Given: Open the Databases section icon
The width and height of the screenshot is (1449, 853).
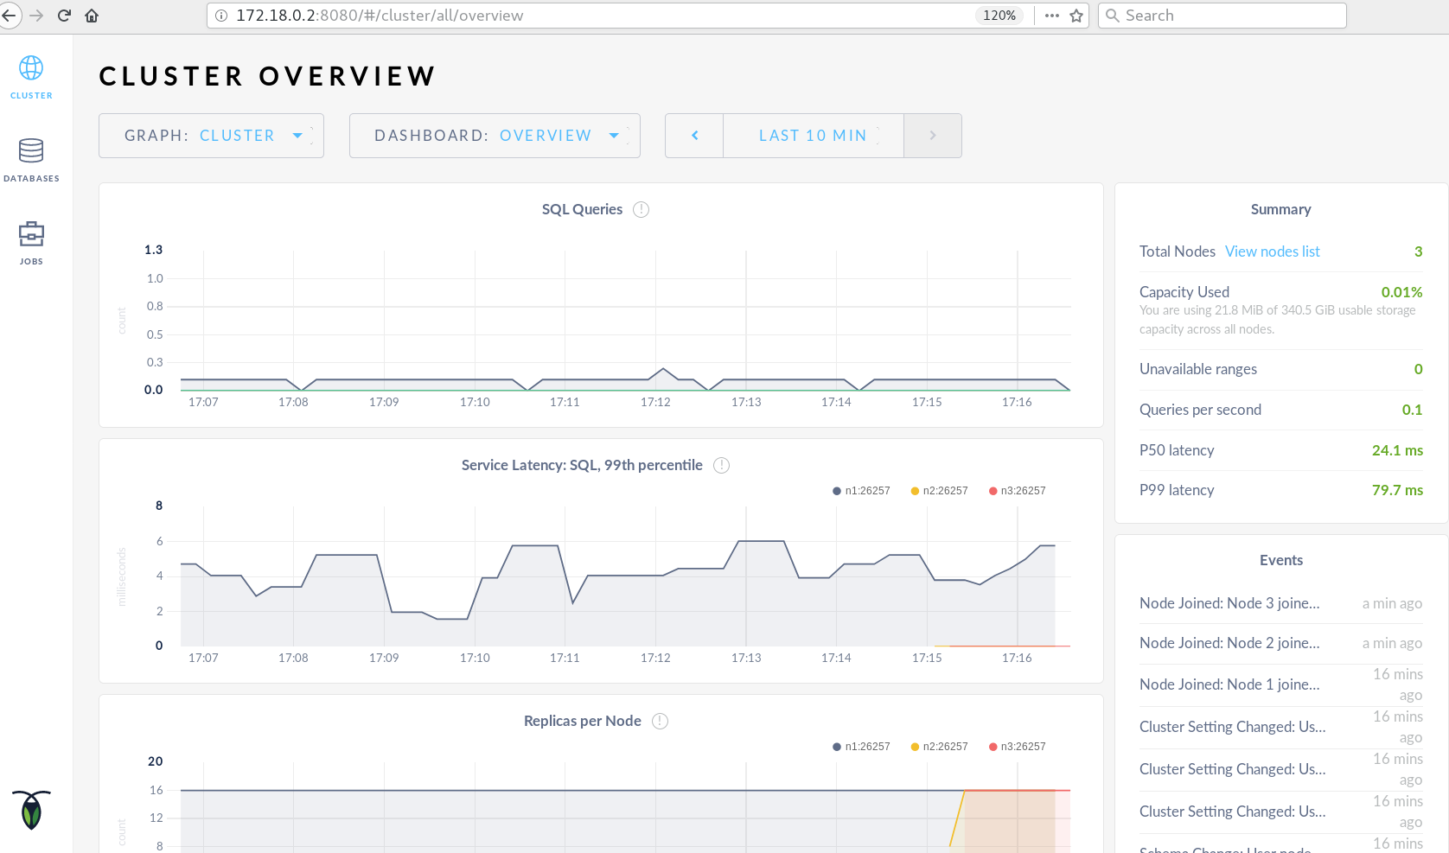Looking at the screenshot, I should [31, 151].
